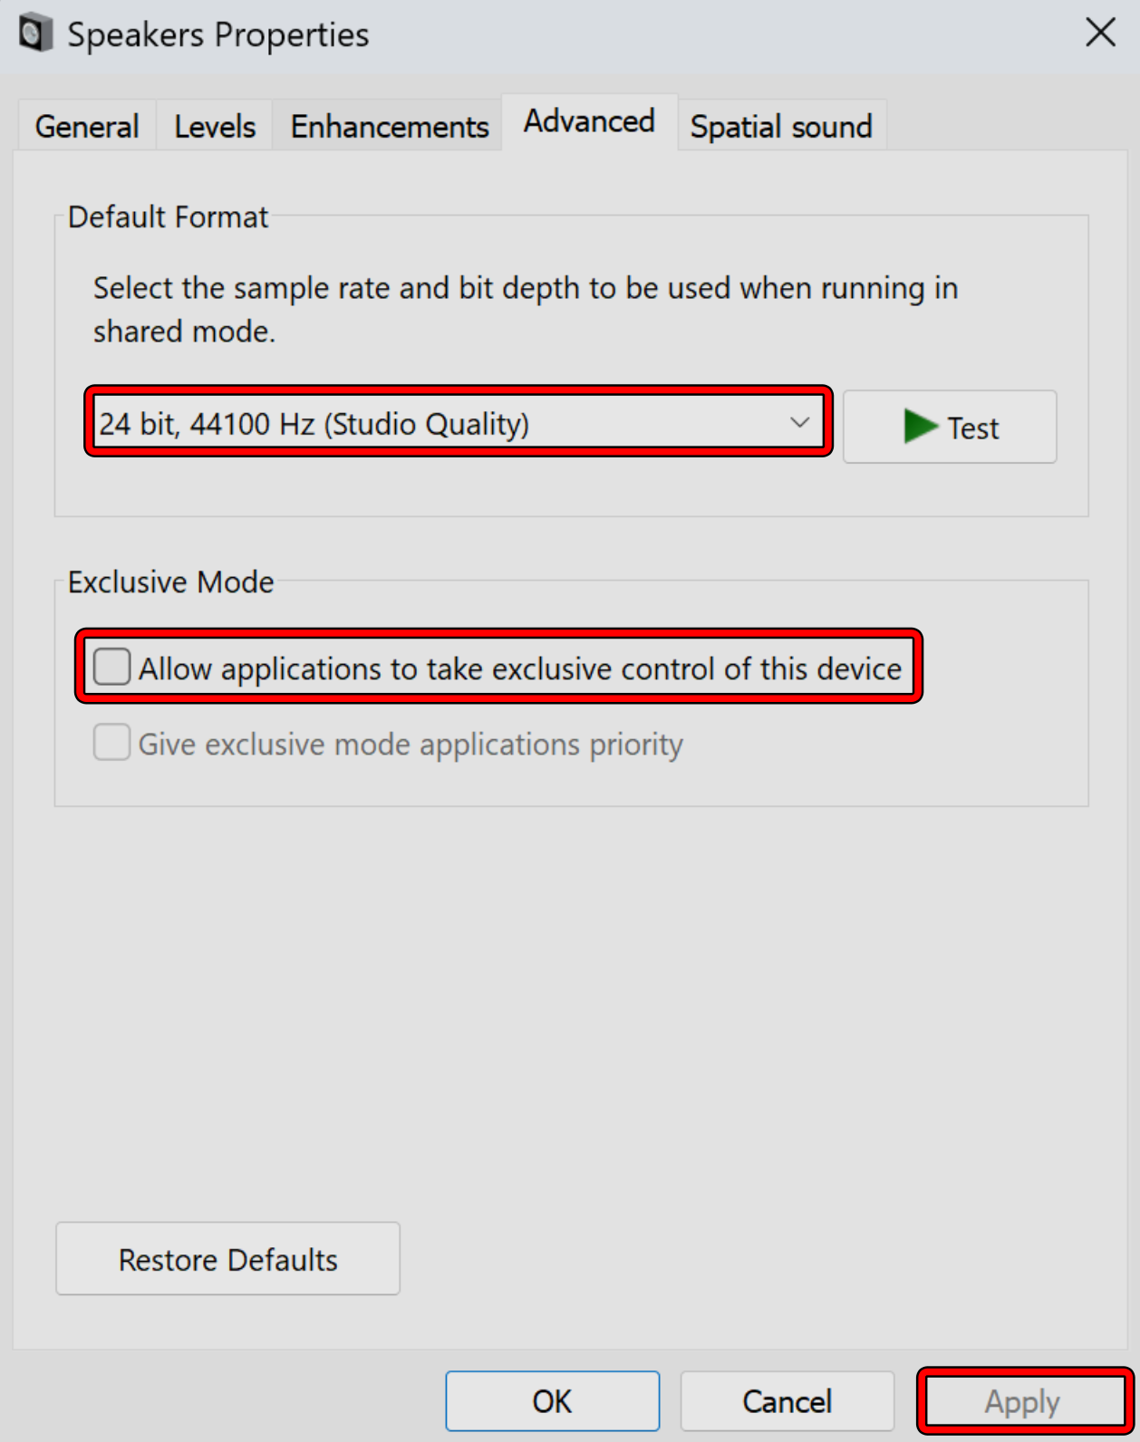Image resolution: width=1140 pixels, height=1442 pixels.
Task: Enable the exclusive control checkbox
Action: click(x=112, y=668)
